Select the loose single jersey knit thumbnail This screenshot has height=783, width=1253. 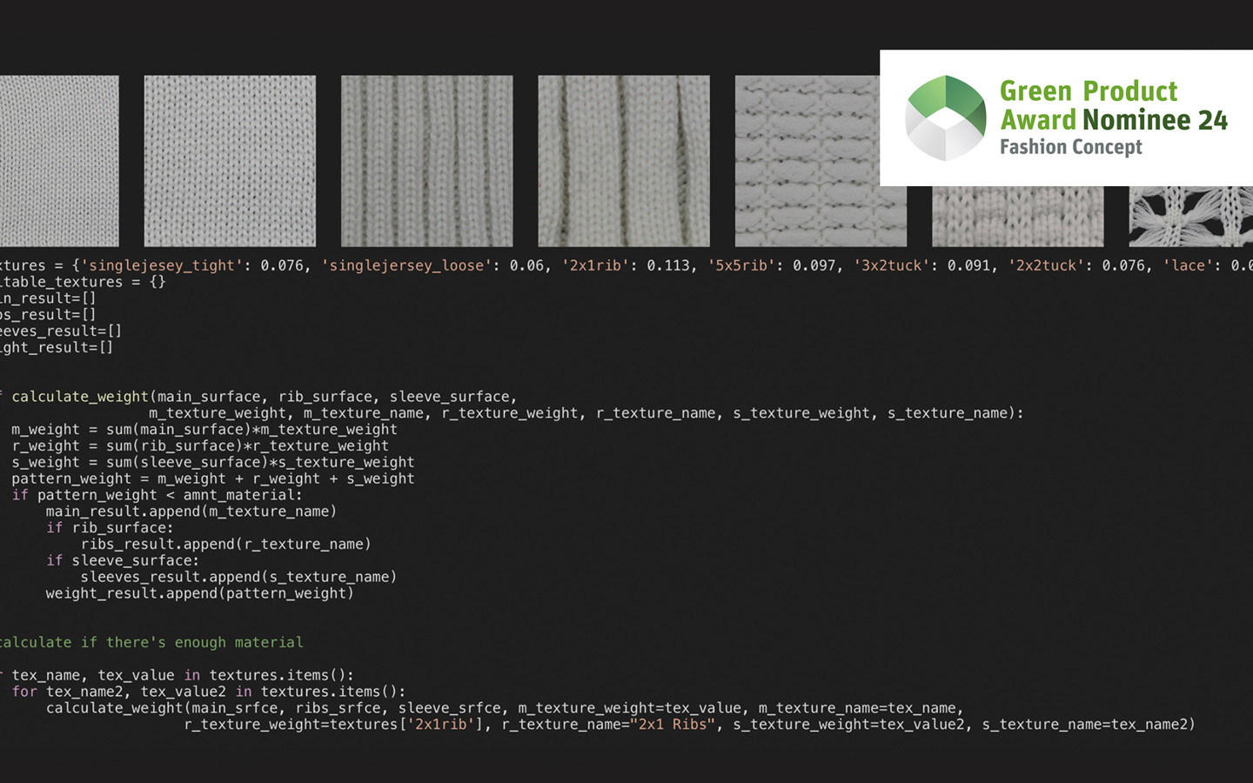[230, 161]
